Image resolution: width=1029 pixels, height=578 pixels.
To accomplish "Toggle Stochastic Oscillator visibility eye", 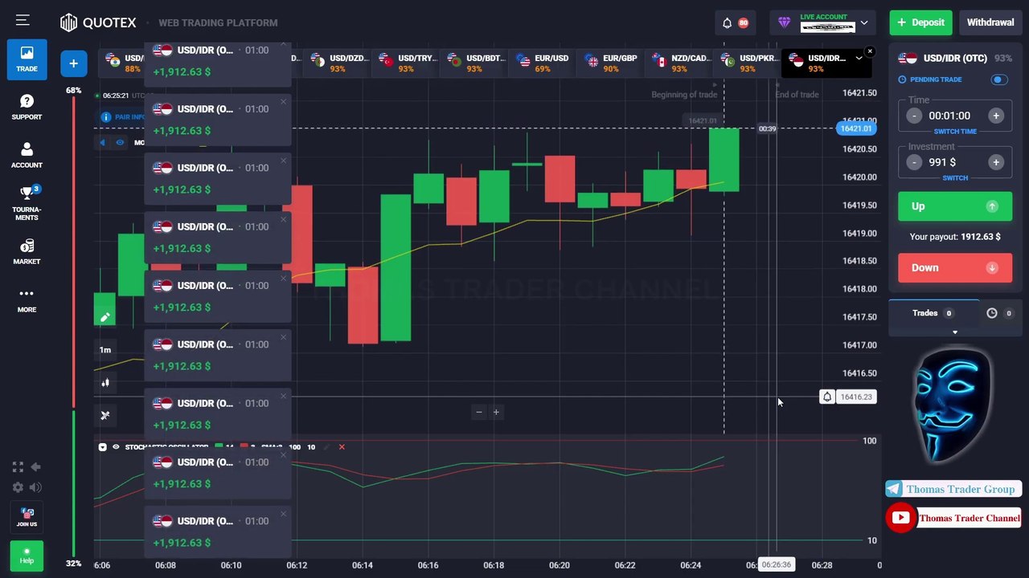I will tap(116, 447).
